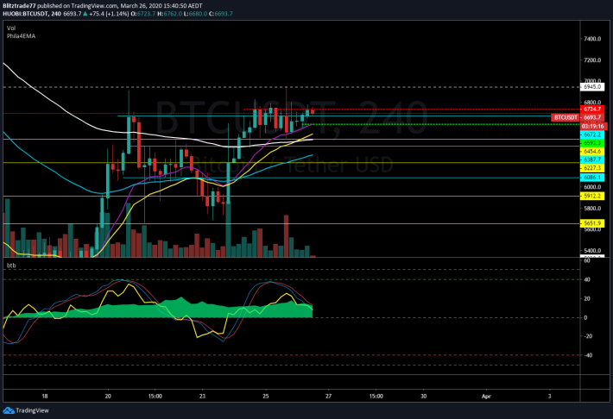The image size is (613, 419).
Task: Click the Blitztrade77 publisher name
Action: point(19,6)
